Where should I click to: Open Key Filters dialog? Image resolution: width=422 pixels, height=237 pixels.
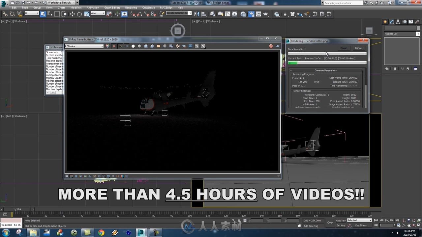362,225
